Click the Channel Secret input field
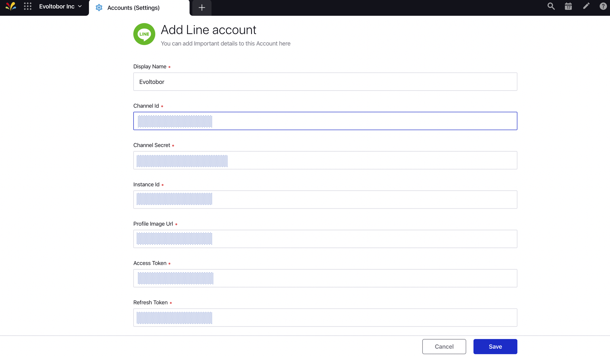Image resolution: width=610 pixels, height=357 pixels. click(x=325, y=160)
